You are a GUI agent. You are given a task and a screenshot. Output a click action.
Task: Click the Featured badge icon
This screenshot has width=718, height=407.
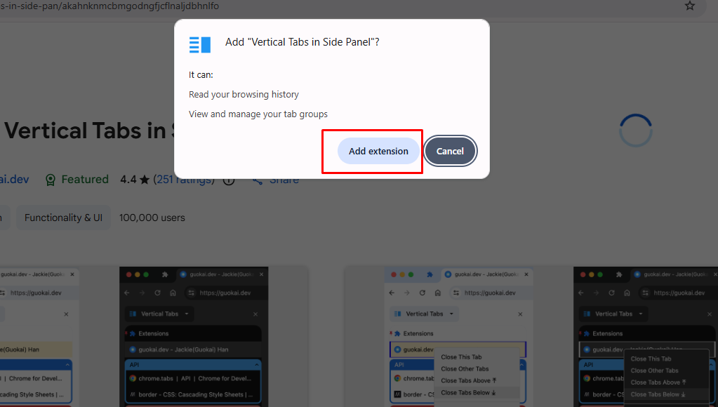pos(51,180)
